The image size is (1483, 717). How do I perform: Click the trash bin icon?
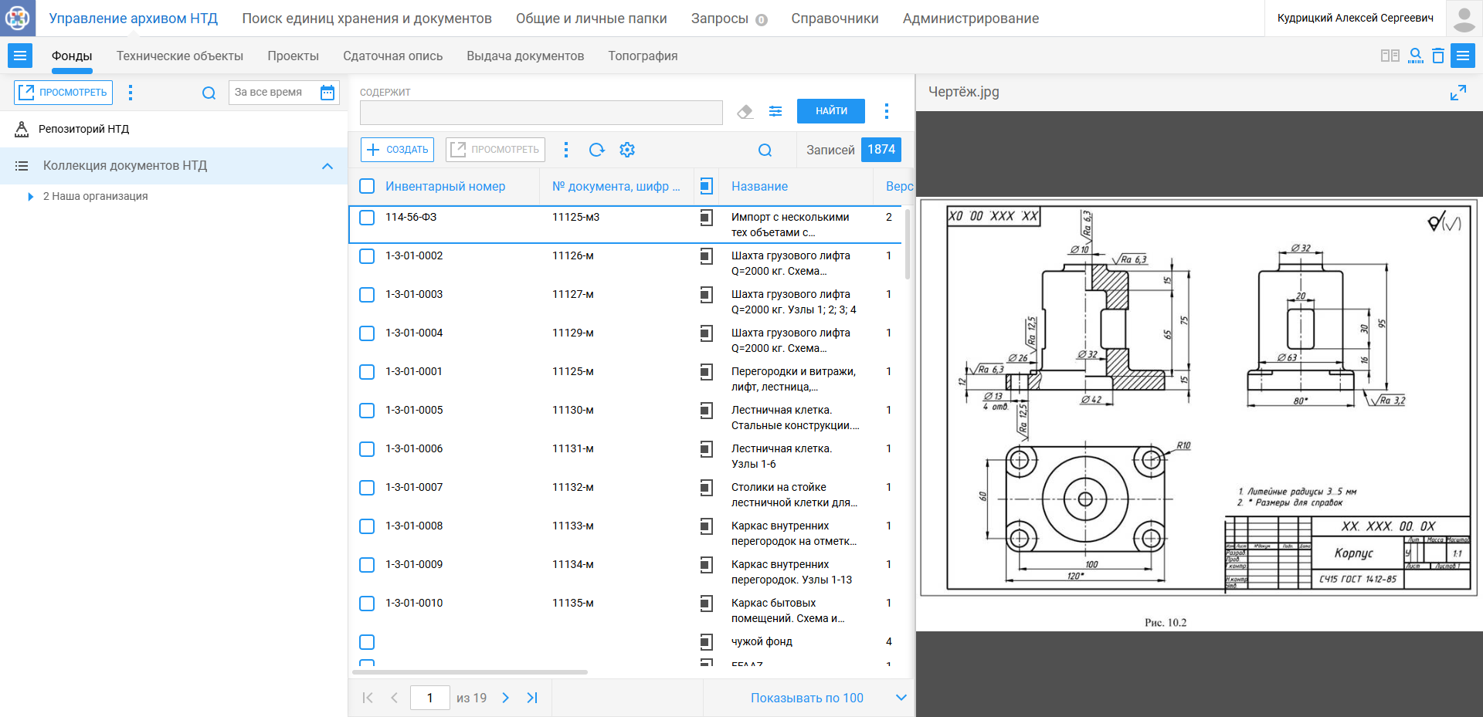(1437, 56)
